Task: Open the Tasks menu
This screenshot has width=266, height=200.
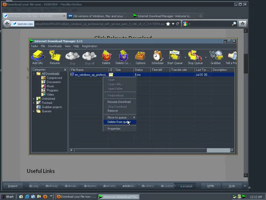Action: [34, 46]
